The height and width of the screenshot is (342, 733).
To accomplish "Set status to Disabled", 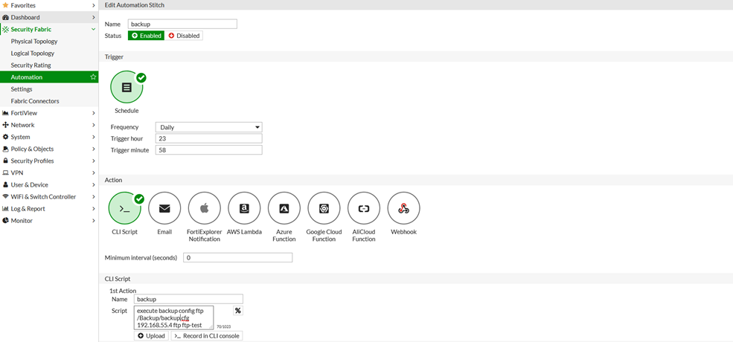I will pyautogui.click(x=184, y=36).
